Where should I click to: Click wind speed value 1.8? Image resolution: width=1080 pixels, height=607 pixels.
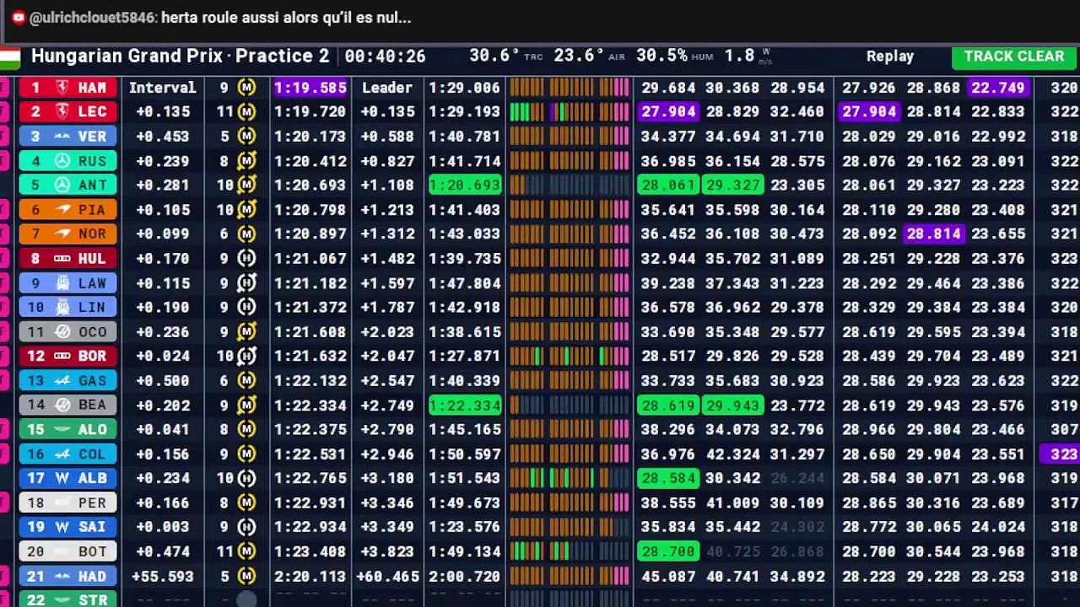click(739, 56)
